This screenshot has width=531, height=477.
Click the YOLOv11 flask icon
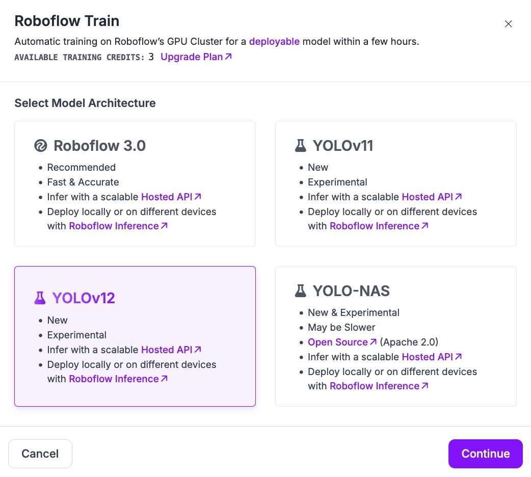coord(301,146)
